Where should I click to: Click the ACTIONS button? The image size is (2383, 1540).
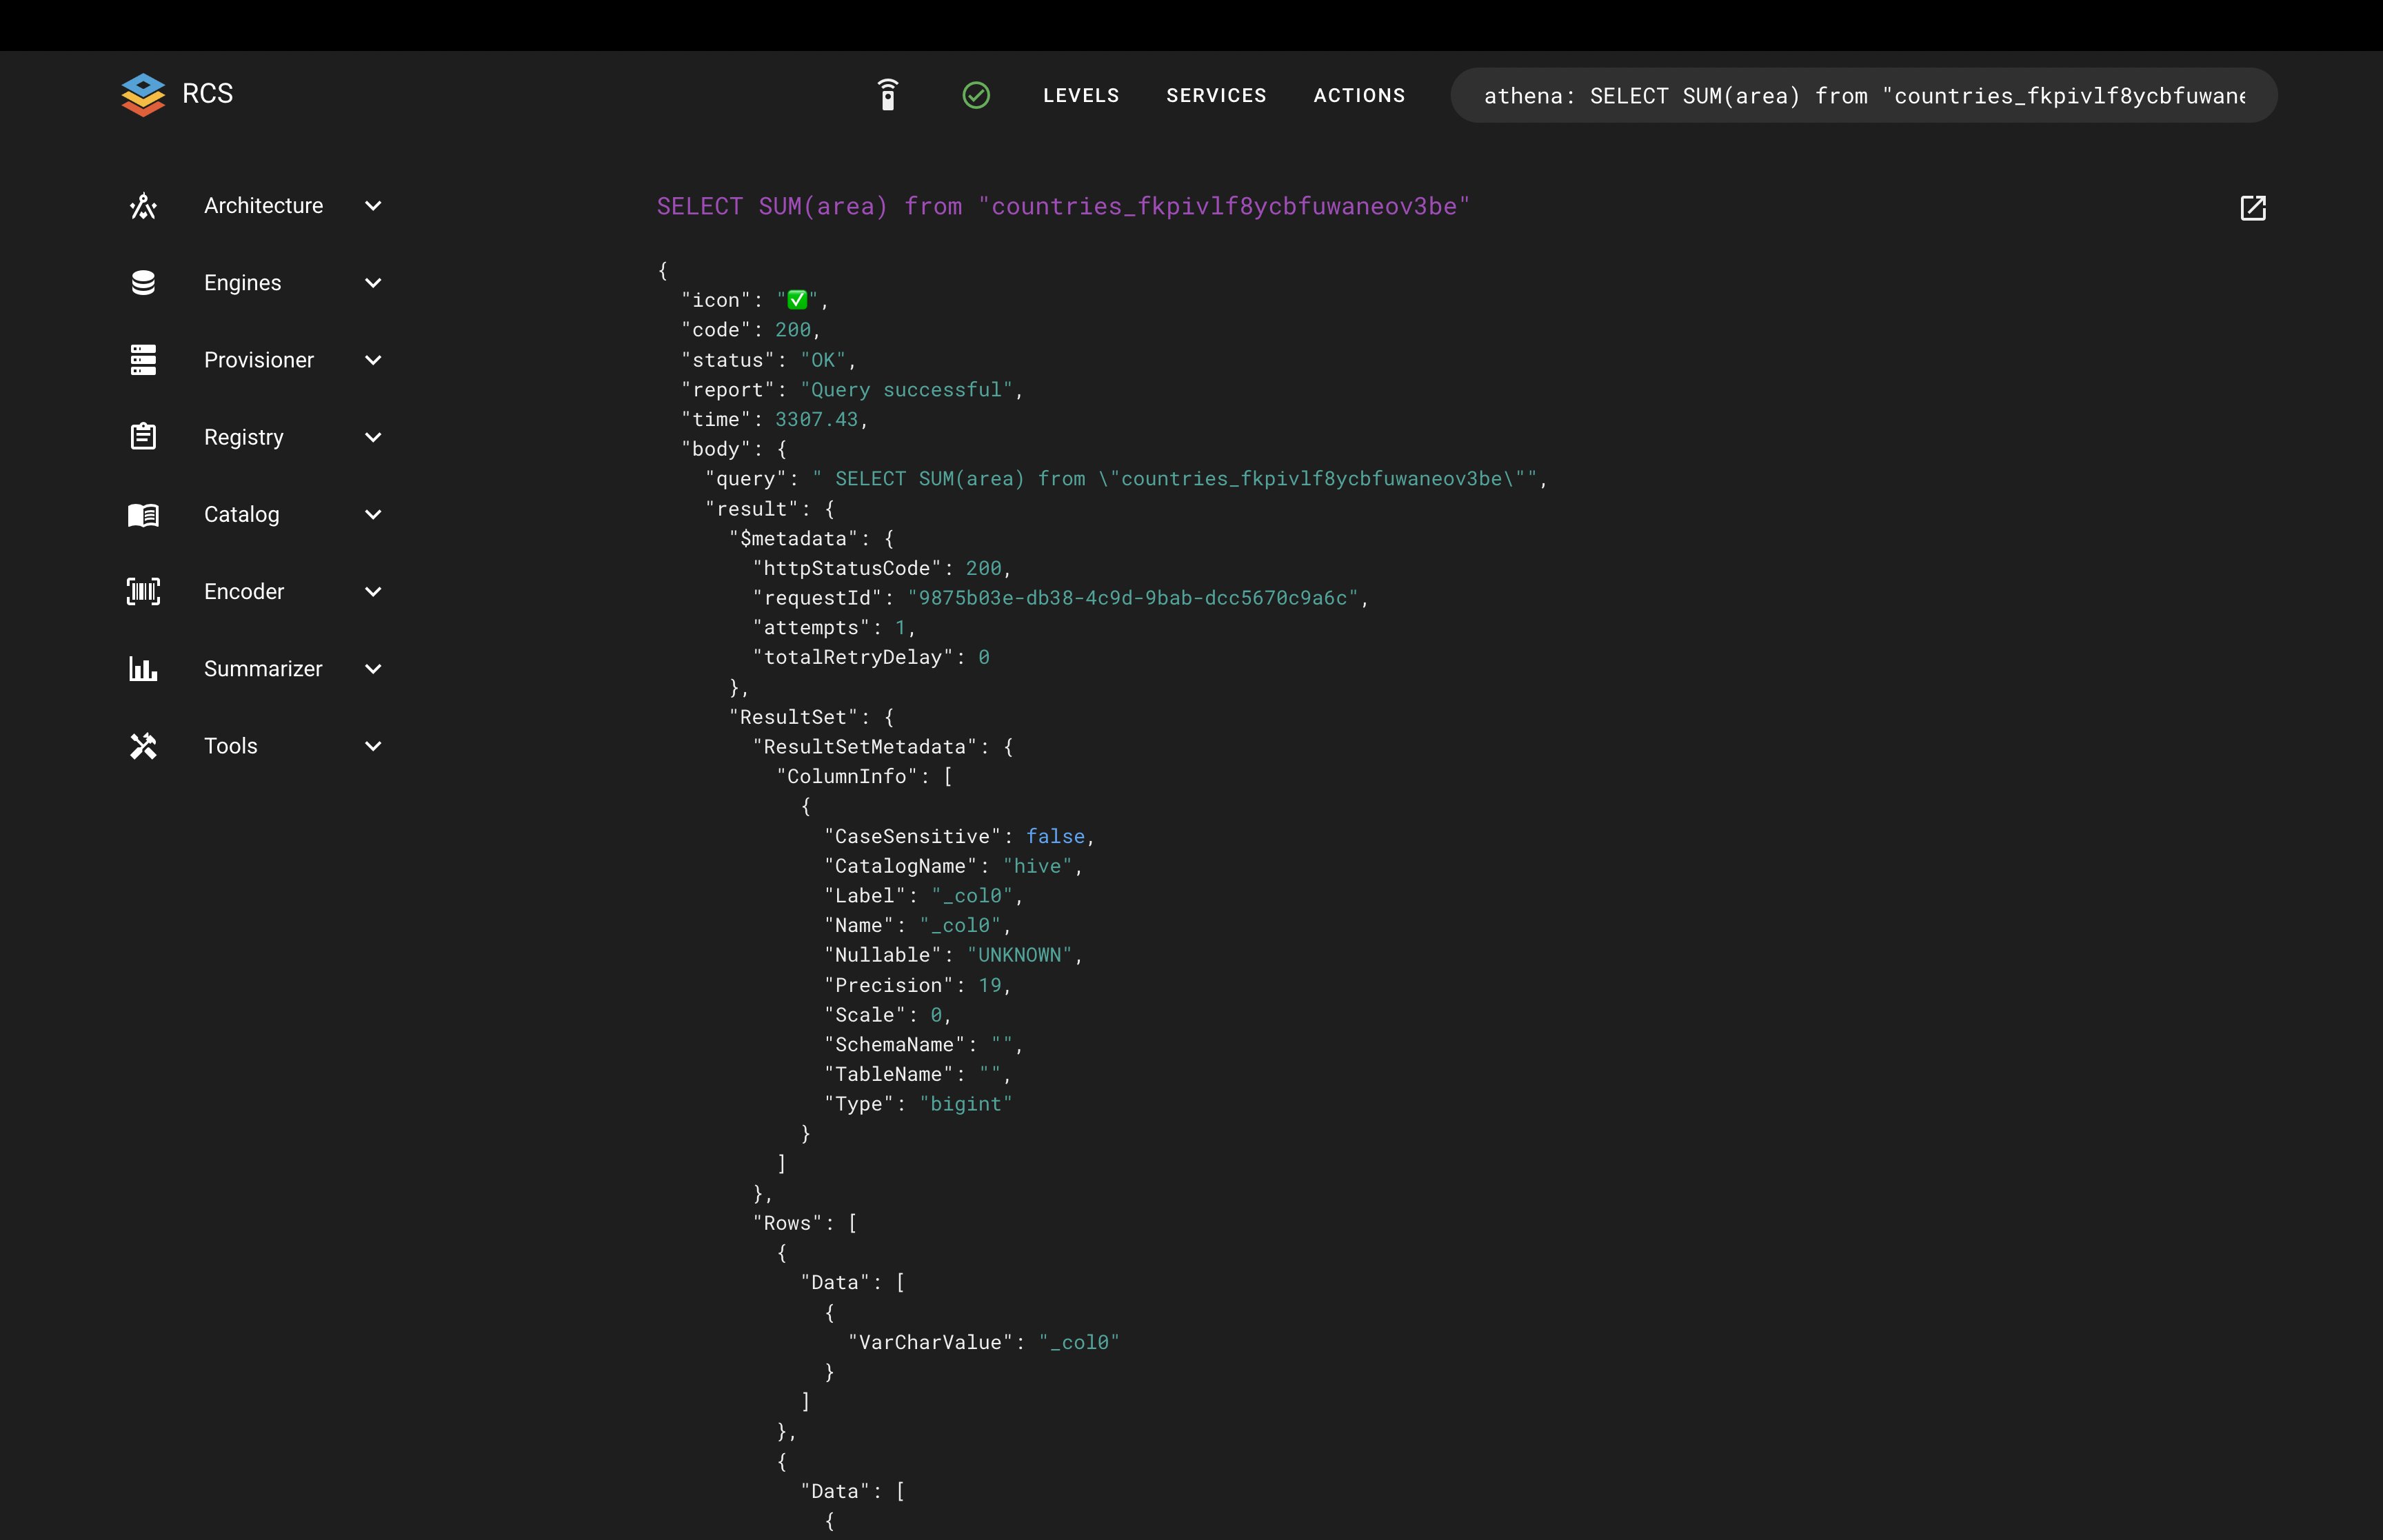pyautogui.click(x=1359, y=95)
